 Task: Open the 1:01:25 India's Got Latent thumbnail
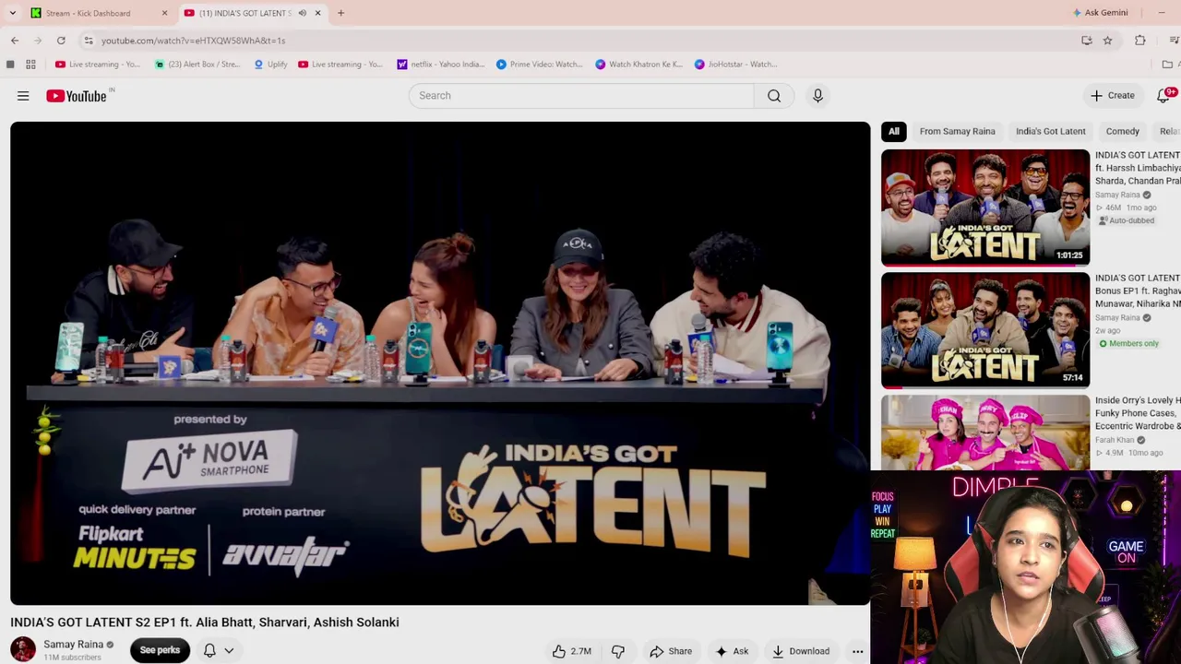click(x=985, y=207)
